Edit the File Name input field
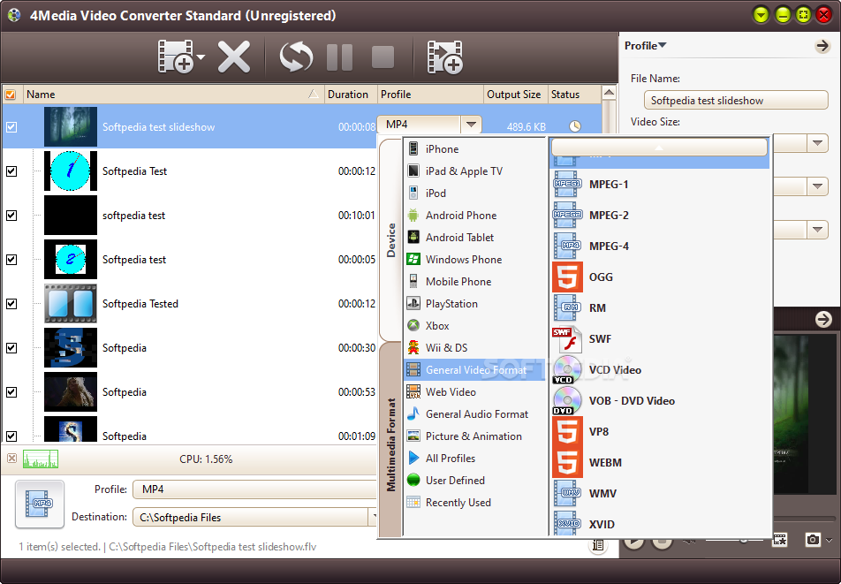The image size is (841, 584). click(735, 101)
